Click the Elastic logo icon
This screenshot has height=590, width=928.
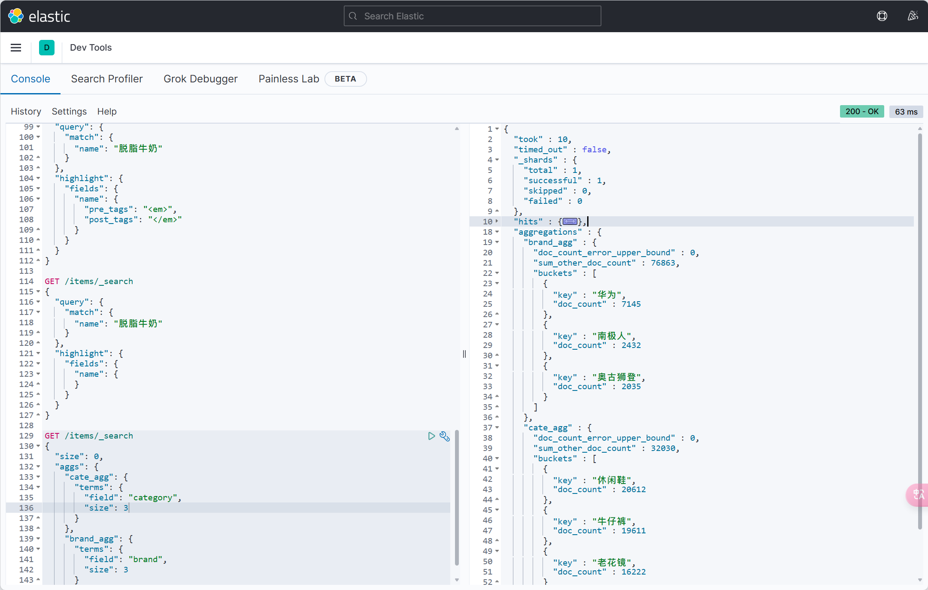pyautogui.click(x=16, y=16)
